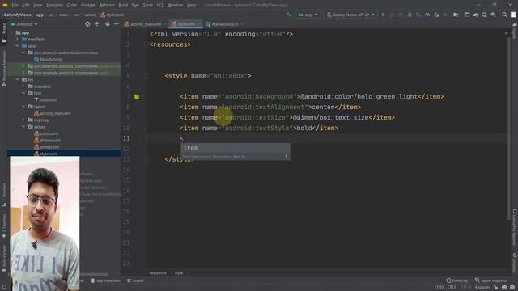Viewport: 518px width, 291px height.
Task: Click the values breadcrumb in navigation bar
Action: click(90, 15)
